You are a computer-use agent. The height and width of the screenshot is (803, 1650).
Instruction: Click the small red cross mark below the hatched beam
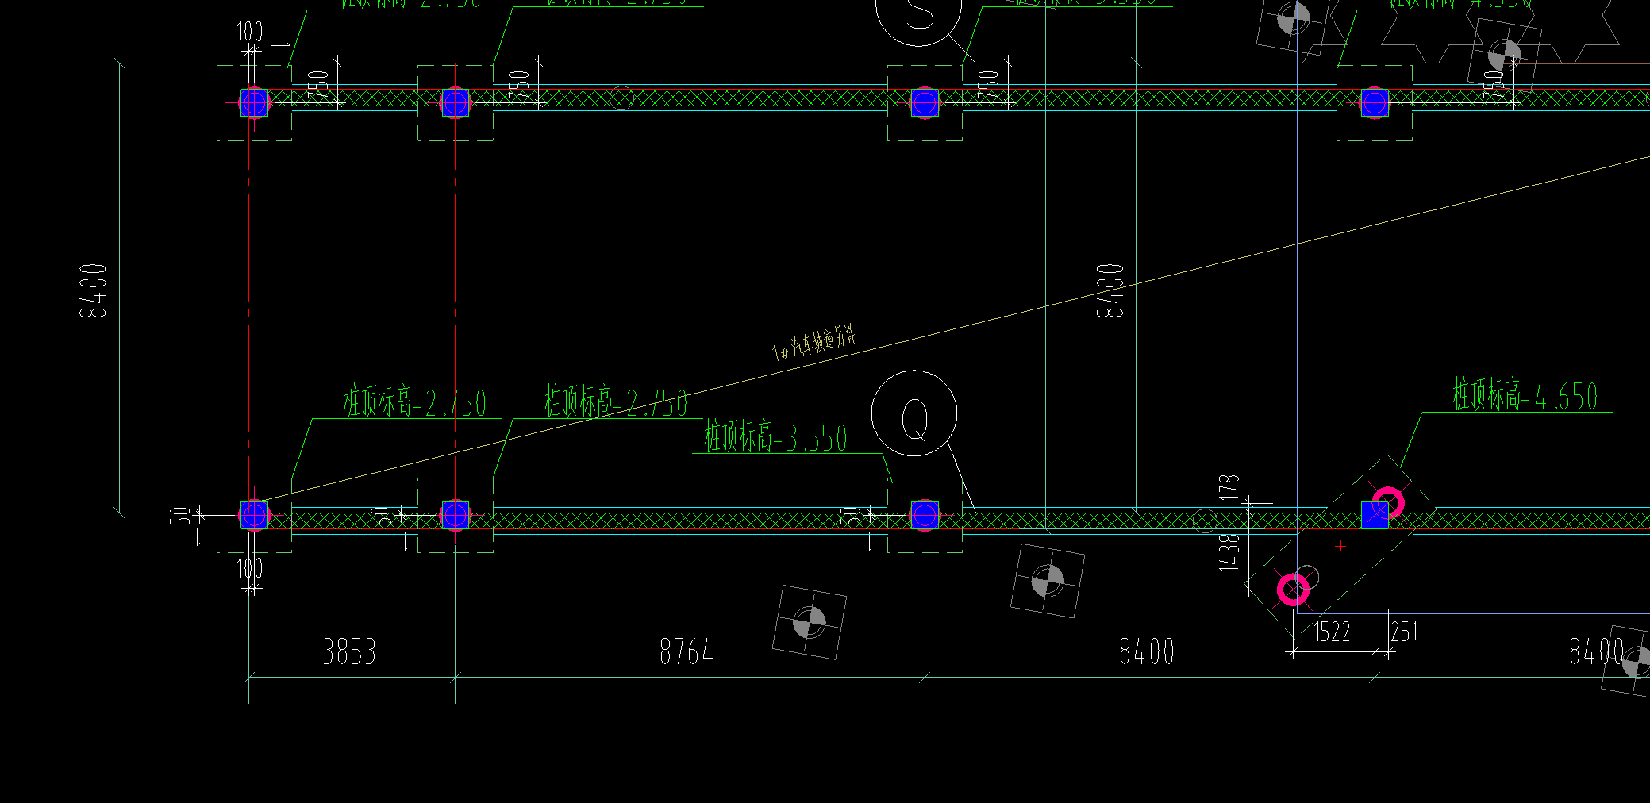(x=1340, y=546)
